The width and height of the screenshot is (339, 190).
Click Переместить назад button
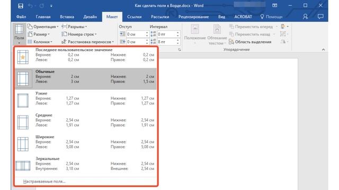pos(252,34)
